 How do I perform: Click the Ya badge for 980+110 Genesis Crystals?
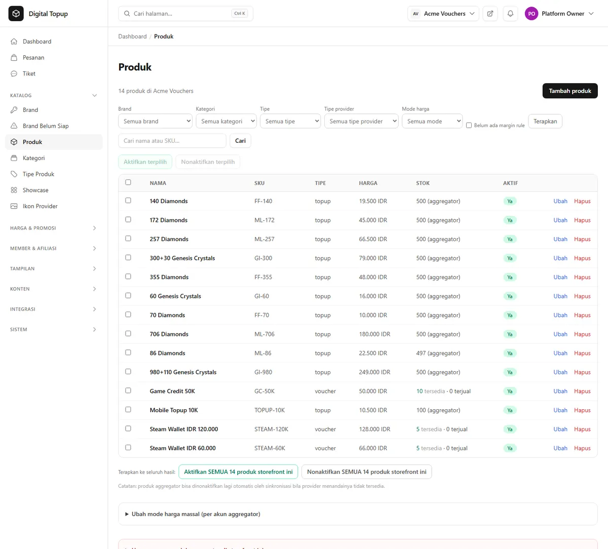[510, 372]
